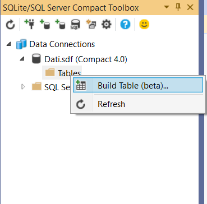The image size is (207, 204).
Task: Click the yellow smiley feedback icon
Action: click(x=144, y=25)
